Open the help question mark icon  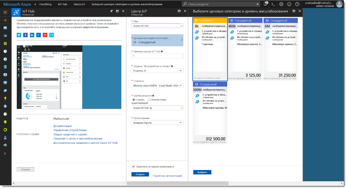[x=297, y=4]
